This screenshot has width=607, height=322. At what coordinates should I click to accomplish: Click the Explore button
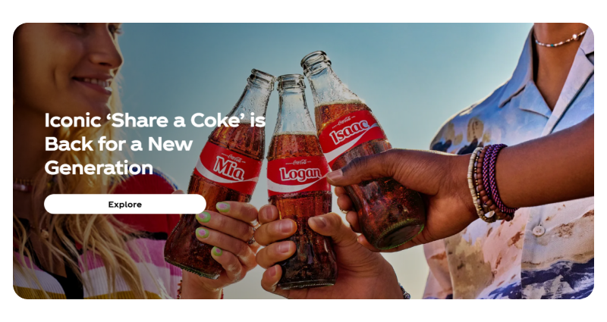[x=124, y=204]
